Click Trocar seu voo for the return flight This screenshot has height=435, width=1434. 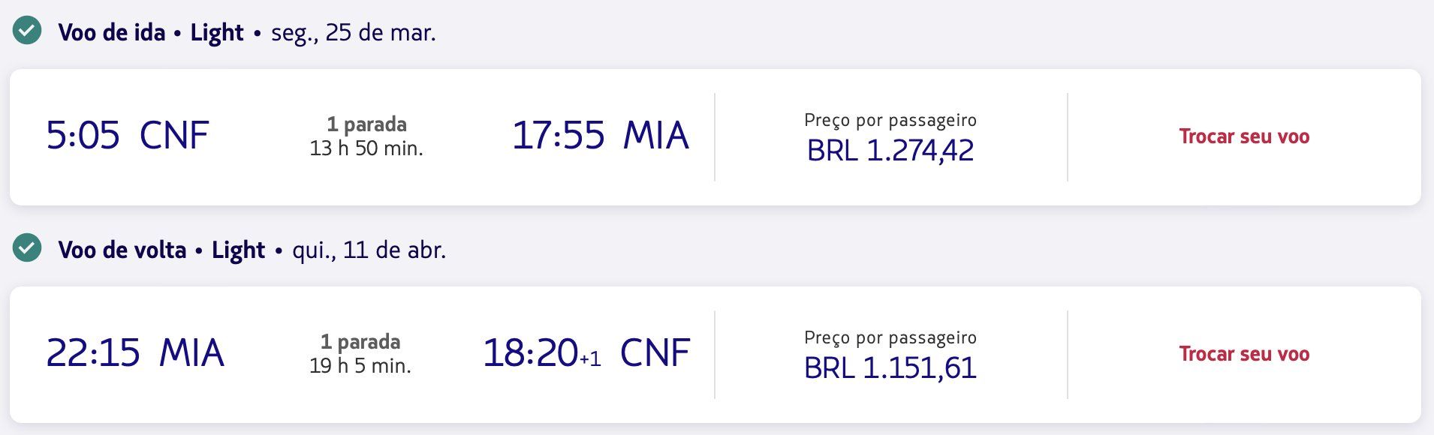point(1243,354)
